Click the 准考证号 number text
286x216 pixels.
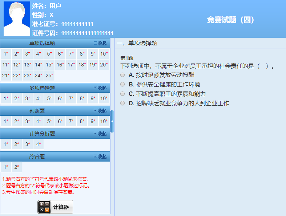coord(77,24)
